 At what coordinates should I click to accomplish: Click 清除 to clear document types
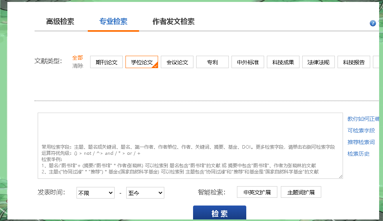tap(78, 66)
